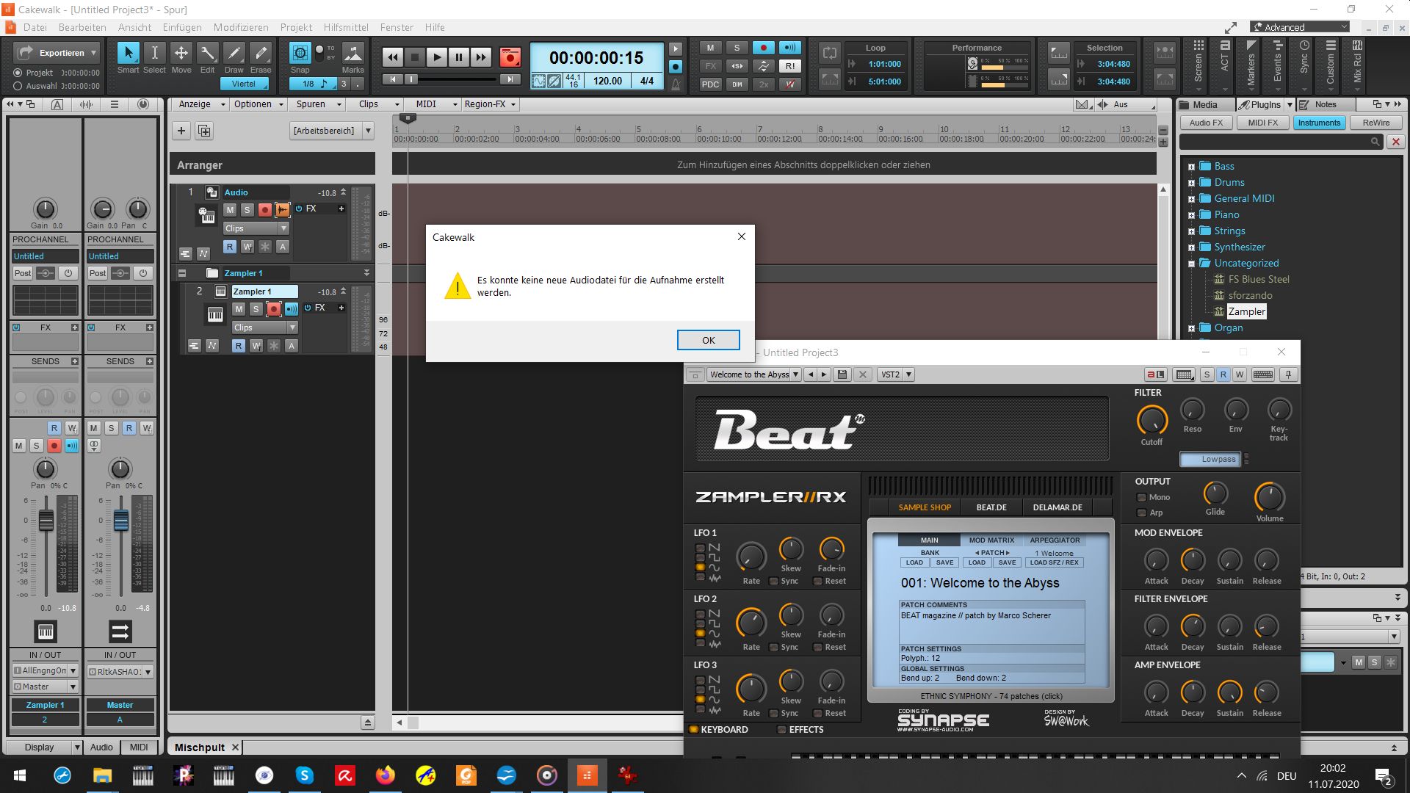This screenshot has height=793, width=1410.
Task: Enable the Mono checkbox in Zampler output
Action: [1142, 497]
